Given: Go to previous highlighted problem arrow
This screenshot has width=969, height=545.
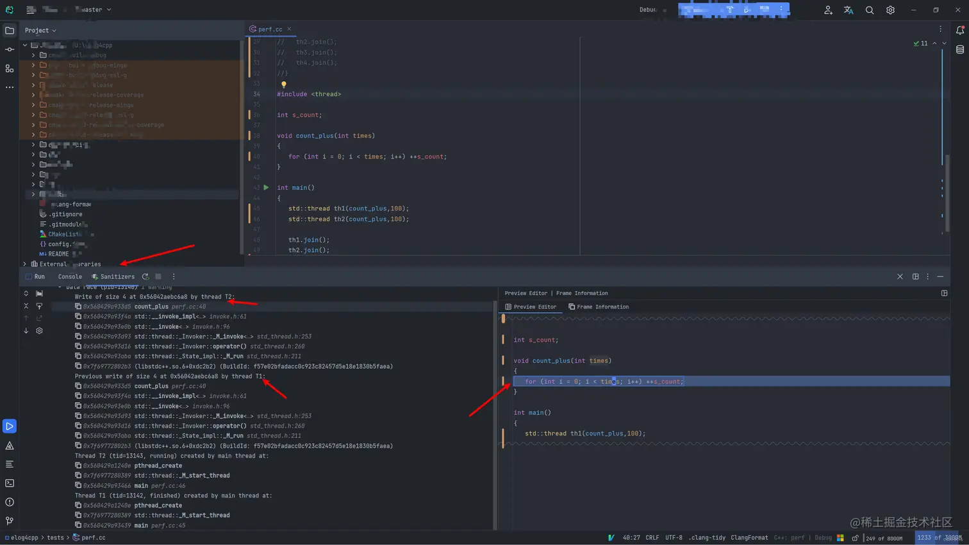Looking at the screenshot, I should (x=934, y=44).
